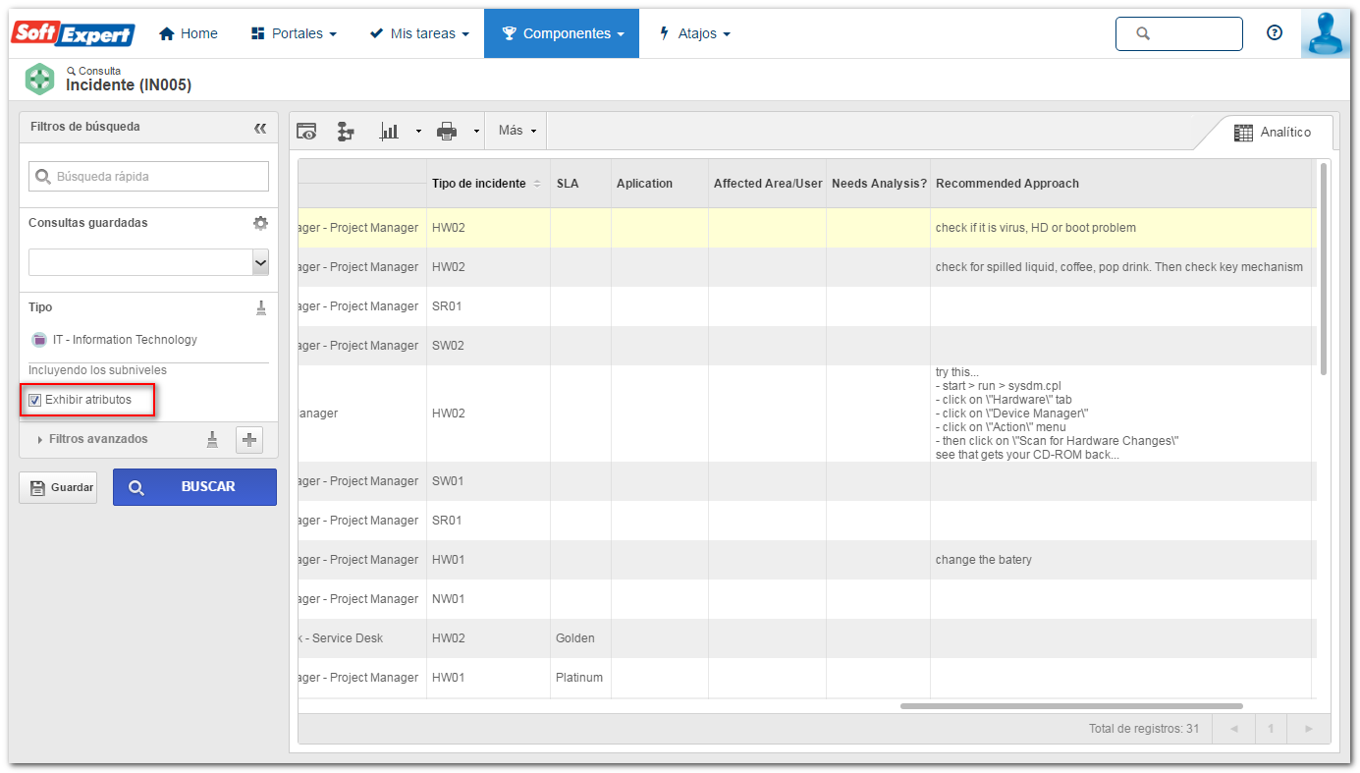The image size is (1360, 773).
Task: Click the view record eye icon in toolbar
Action: (x=307, y=132)
